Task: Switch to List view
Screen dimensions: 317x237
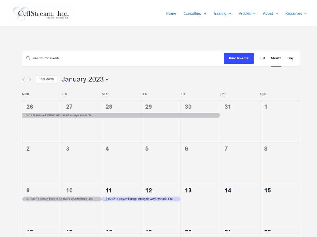Action: 262,58
